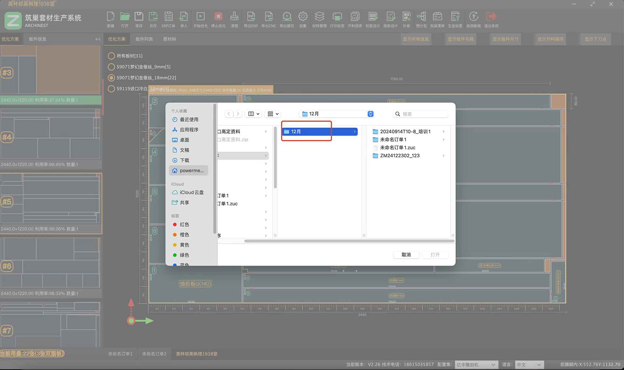Open the 亿丰雕刻机 configuration dropdown

tap(476, 365)
